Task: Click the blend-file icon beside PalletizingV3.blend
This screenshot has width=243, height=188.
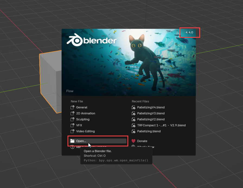Action: pos(133,113)
